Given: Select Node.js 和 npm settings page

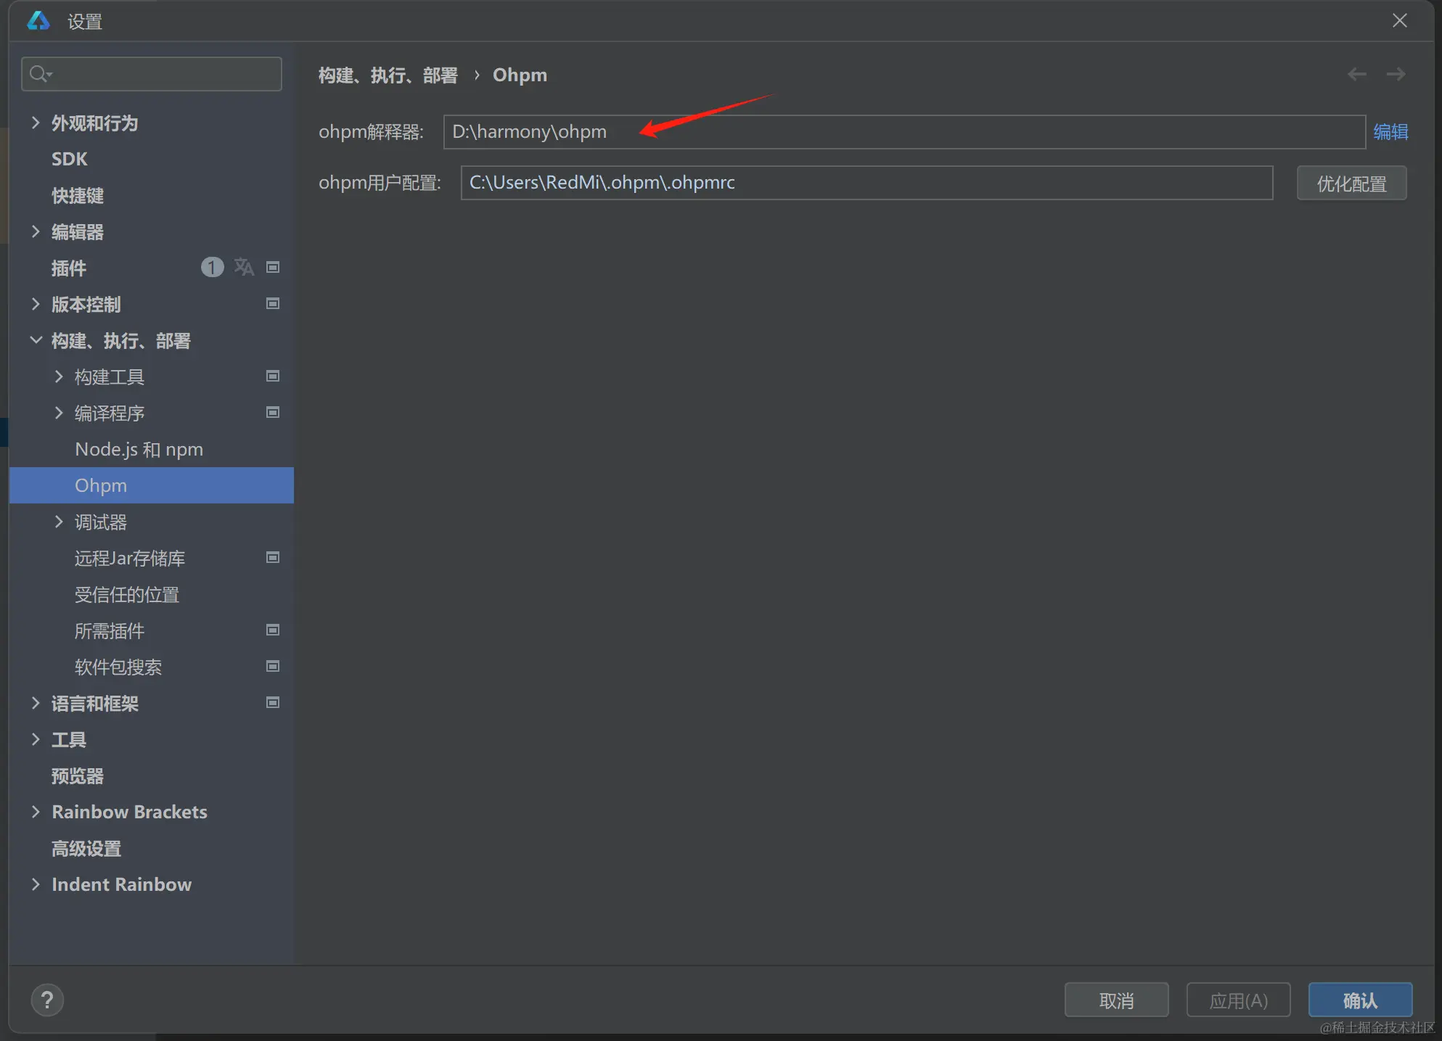Looking at the screenshot, I should (139, 450).
